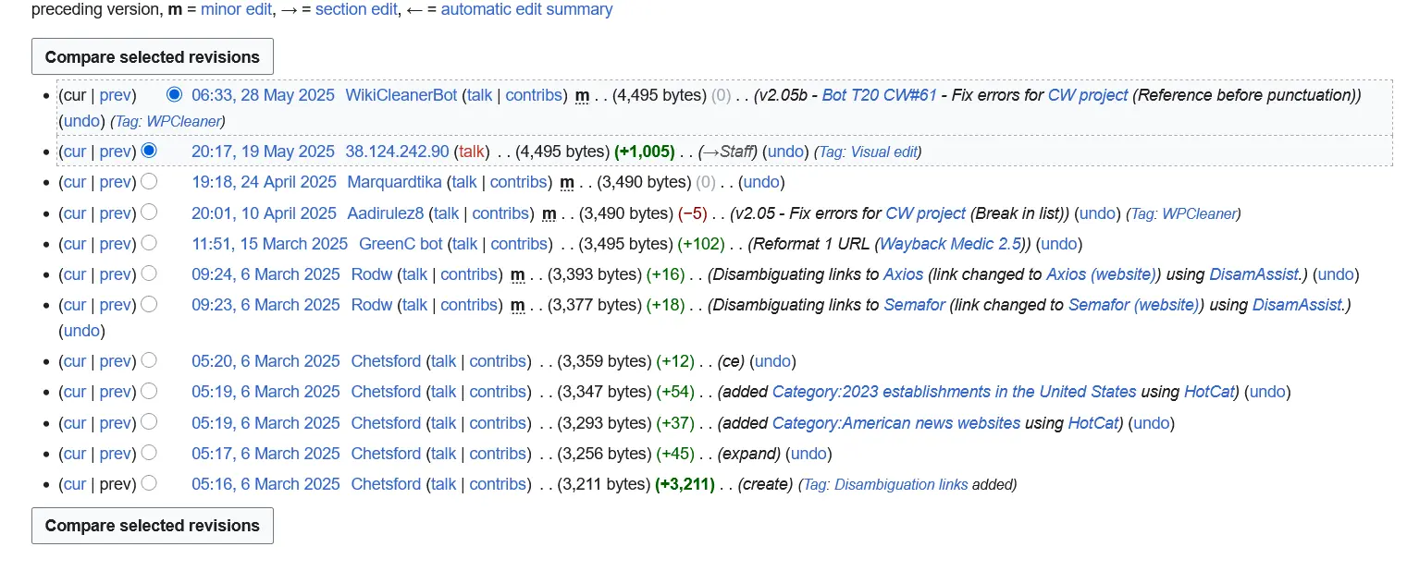Select radio button for 15 March 2025 revision

coord(149,243)
